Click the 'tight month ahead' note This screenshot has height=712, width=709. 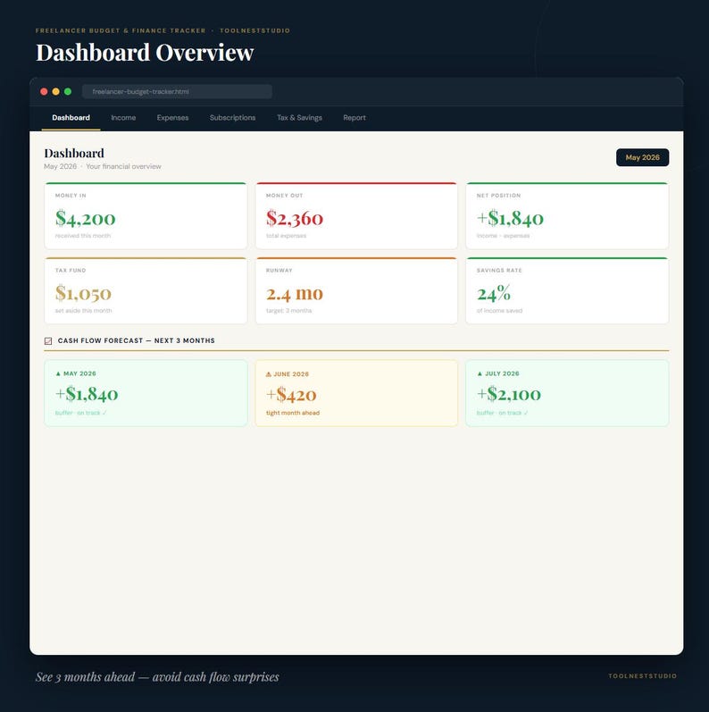[293, 413]
